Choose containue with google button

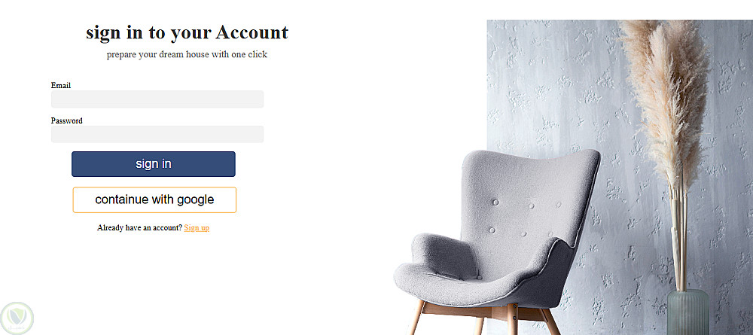pos(154,199)
